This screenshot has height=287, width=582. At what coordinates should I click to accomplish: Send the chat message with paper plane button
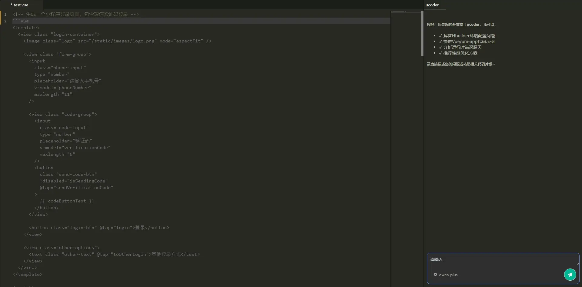(570, 275)
